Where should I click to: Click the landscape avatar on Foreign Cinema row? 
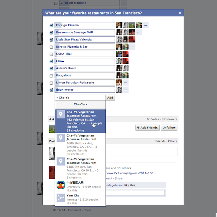coord(132,25)
